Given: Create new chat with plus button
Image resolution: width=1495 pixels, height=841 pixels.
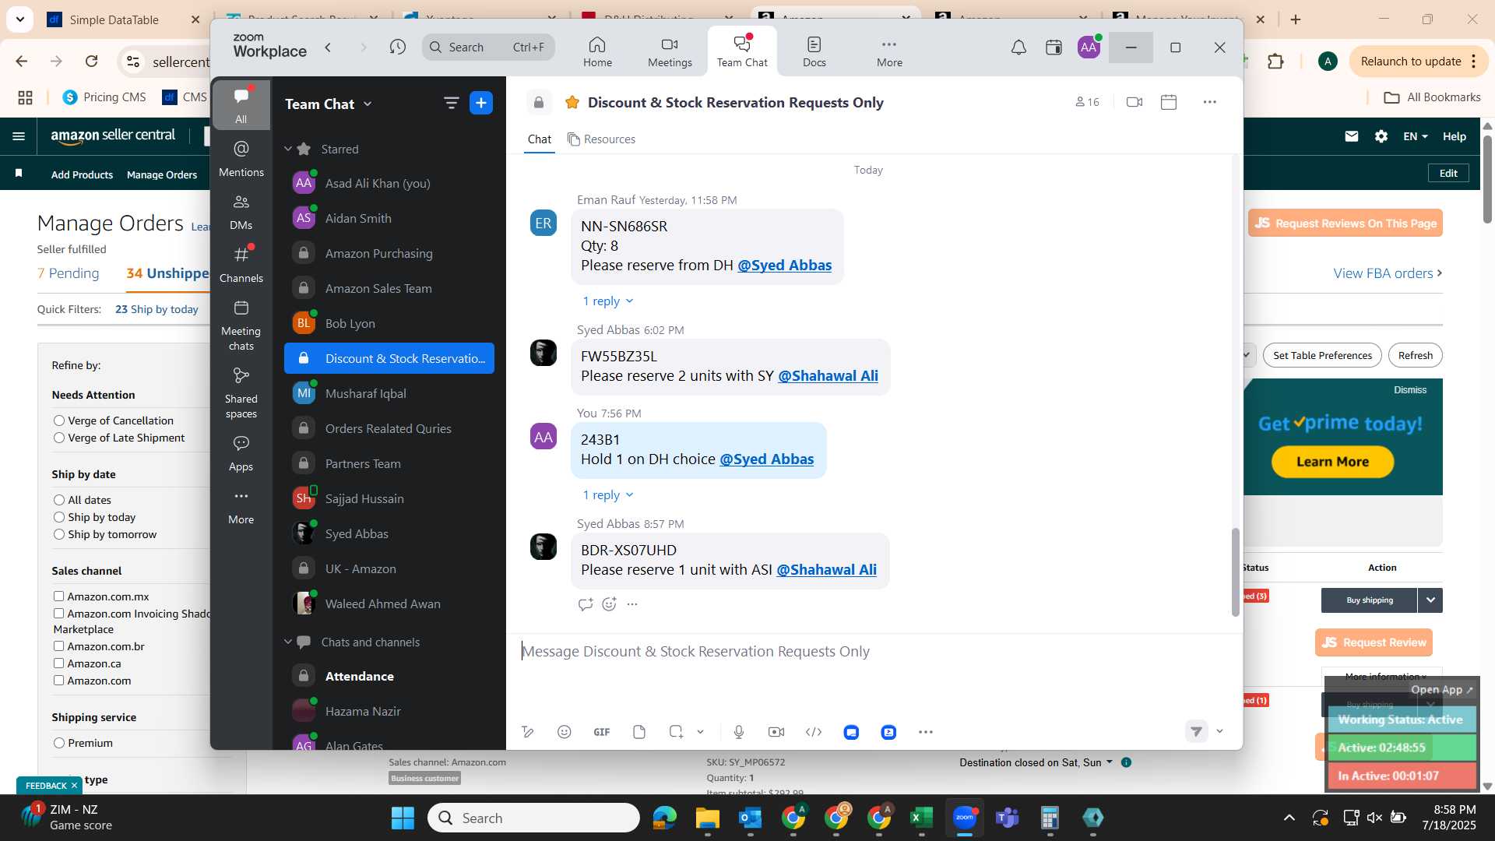Looking at the screenshot, I should point(481,104).
